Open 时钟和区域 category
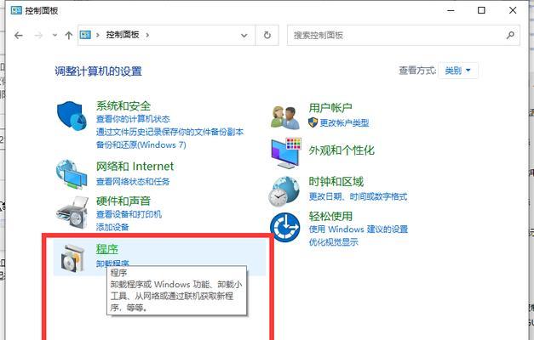 (336, 182)
